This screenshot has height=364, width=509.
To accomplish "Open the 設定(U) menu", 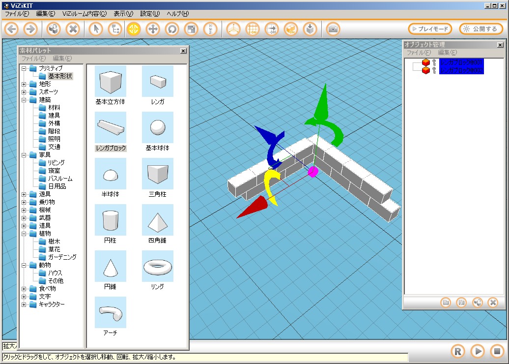I will pos(150,14).
